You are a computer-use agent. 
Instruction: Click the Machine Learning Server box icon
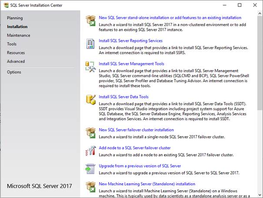pyautogui.click(x=90, y=187)
